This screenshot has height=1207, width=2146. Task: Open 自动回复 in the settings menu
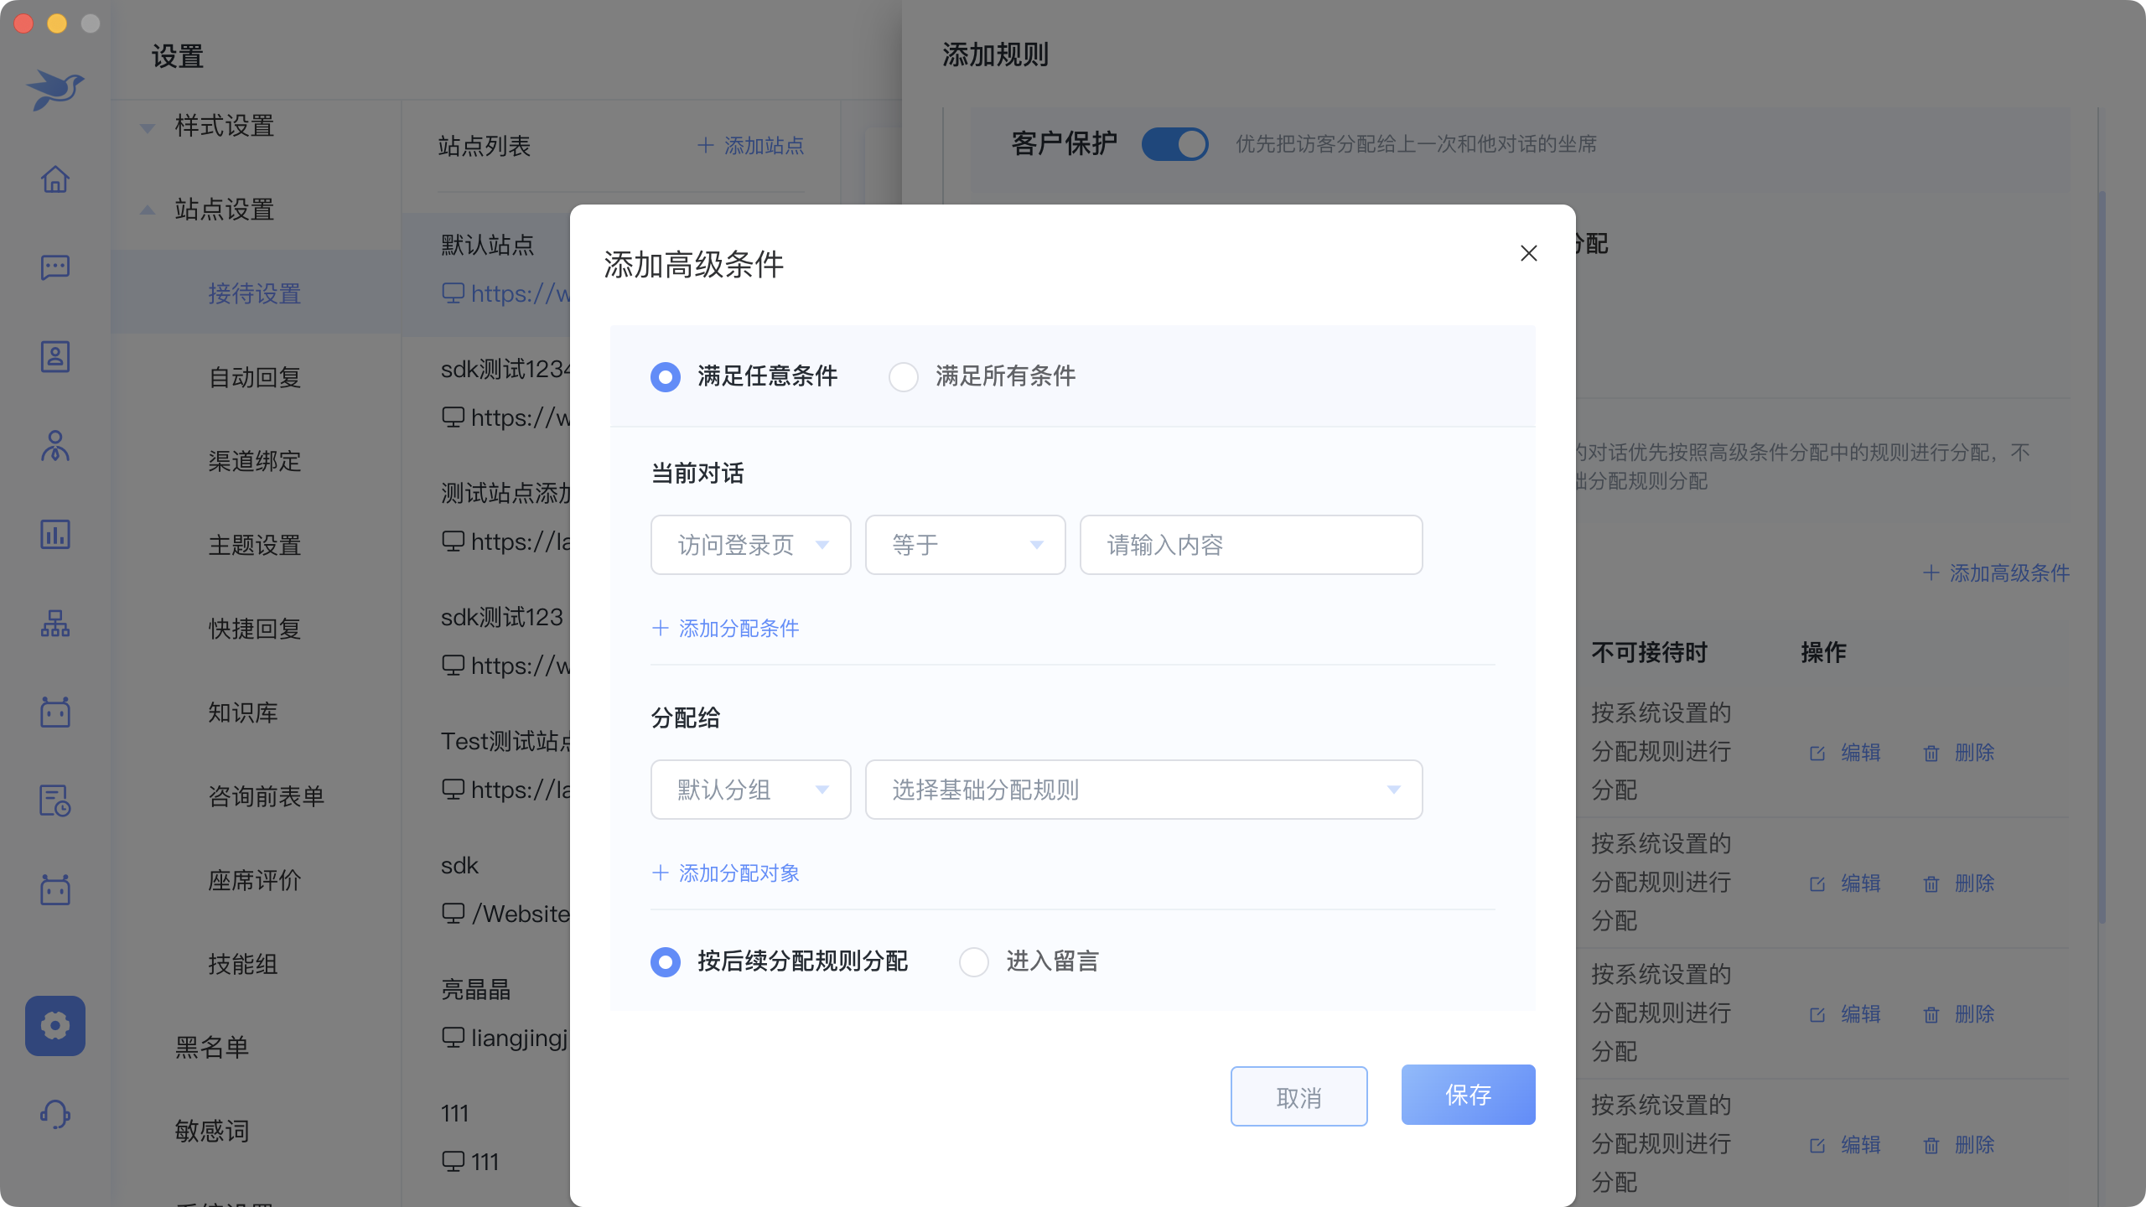click(255, 377)
